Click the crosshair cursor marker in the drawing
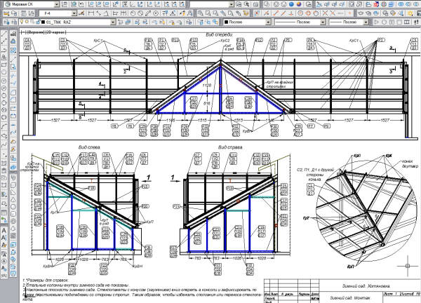 point(408,266)
